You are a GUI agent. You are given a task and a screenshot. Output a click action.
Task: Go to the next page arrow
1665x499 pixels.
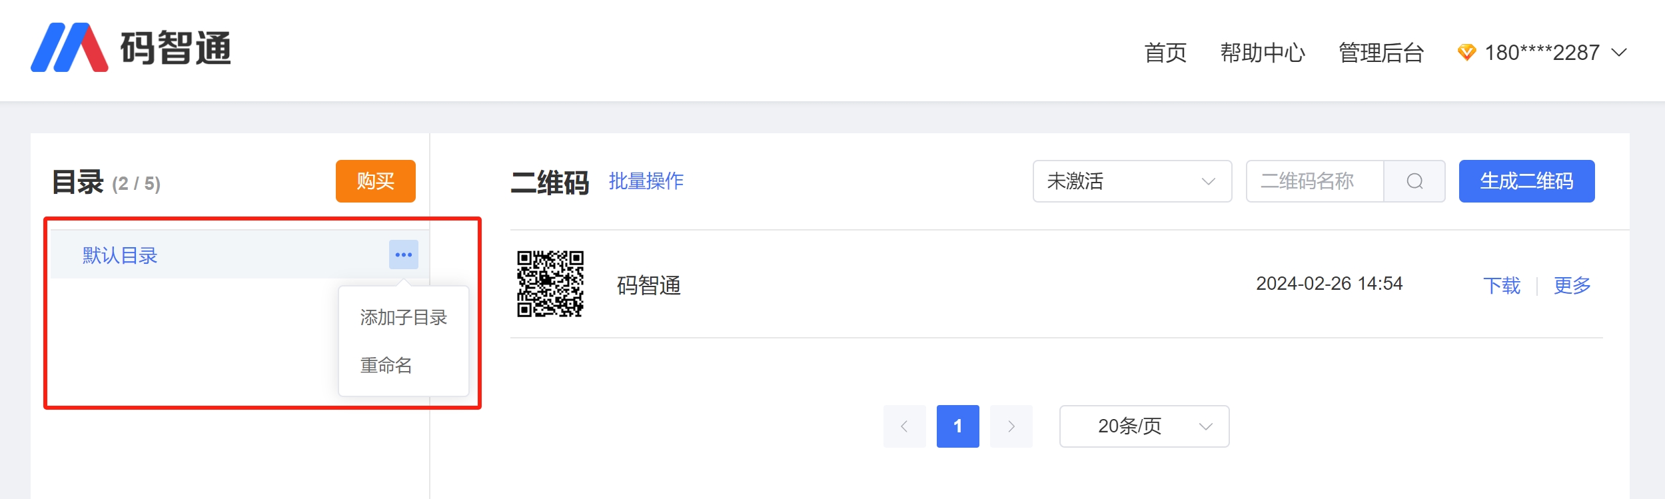pyautogui.click(x=1011, y=426)
